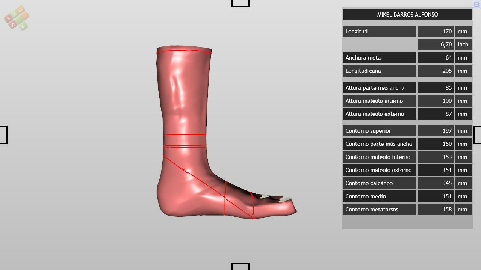This screenshot has width=481, height=270.
Task: Click Altura maleolo externo value 87
Action: 436,114
